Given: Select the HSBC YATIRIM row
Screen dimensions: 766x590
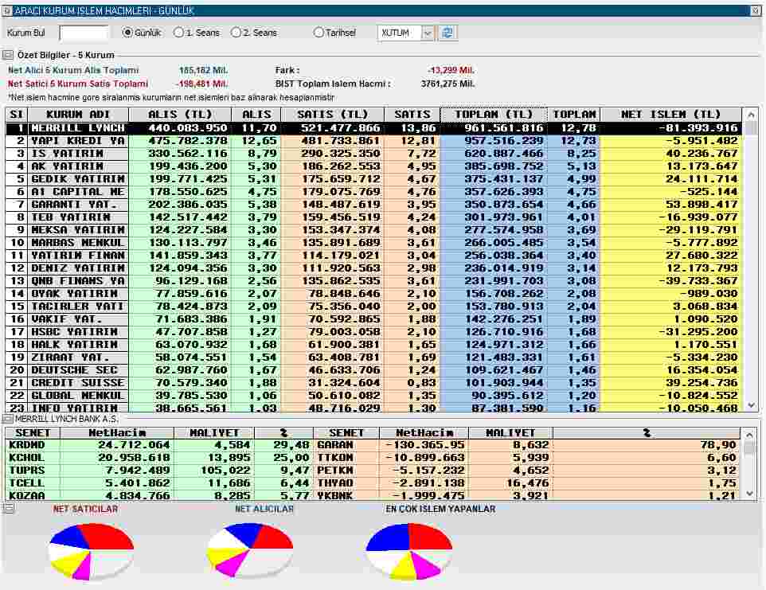Looking at the screenshot, I should (x=373, y=332).
